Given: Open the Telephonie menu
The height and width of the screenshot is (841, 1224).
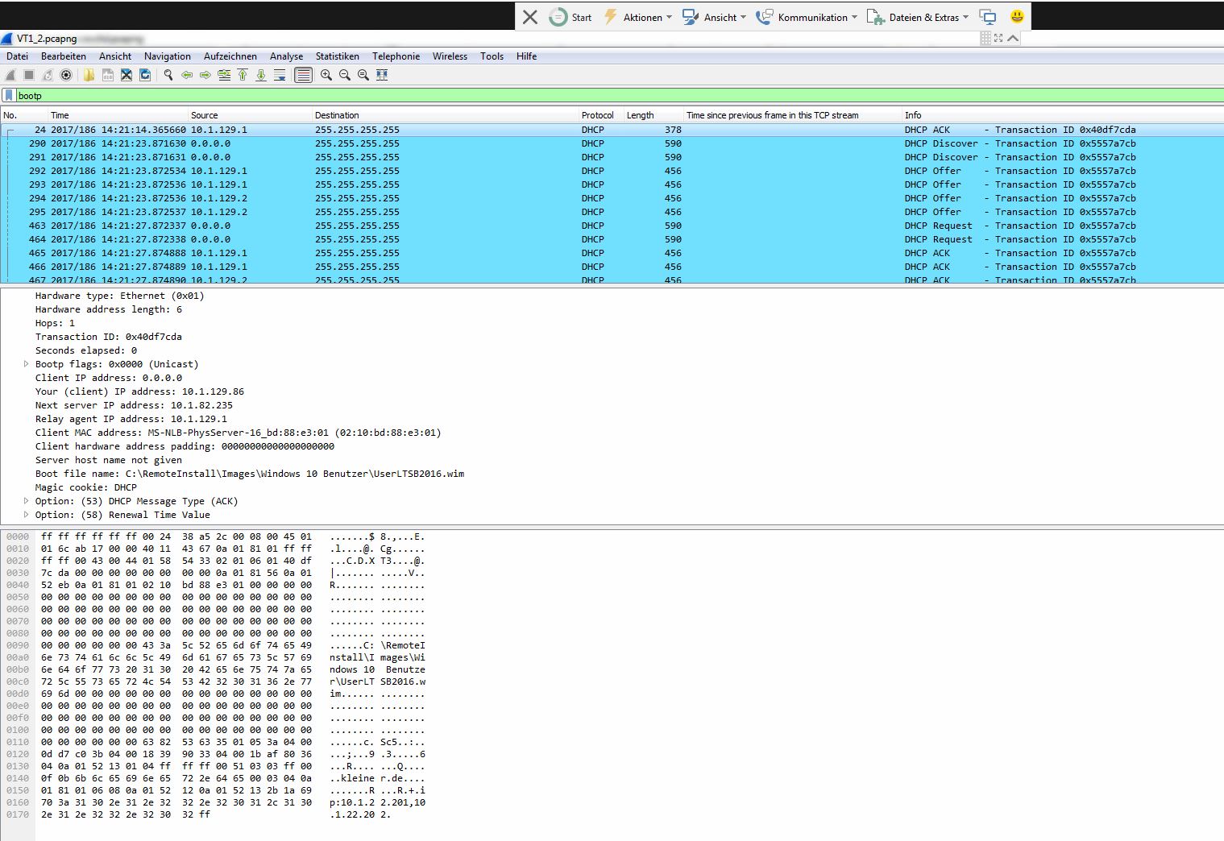Looking at the screenshot, I should (396, 56).
